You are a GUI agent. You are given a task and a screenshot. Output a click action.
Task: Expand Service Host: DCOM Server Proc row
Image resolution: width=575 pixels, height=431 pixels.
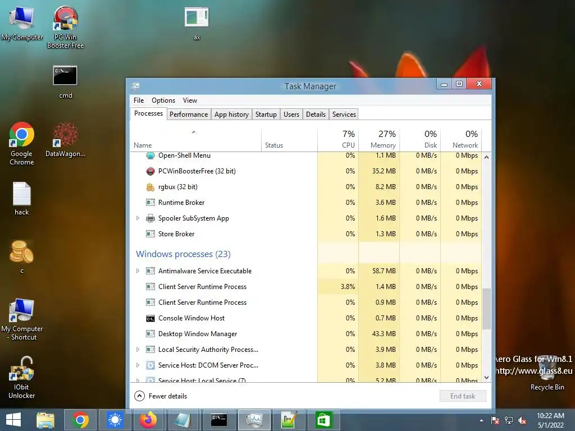138,365
